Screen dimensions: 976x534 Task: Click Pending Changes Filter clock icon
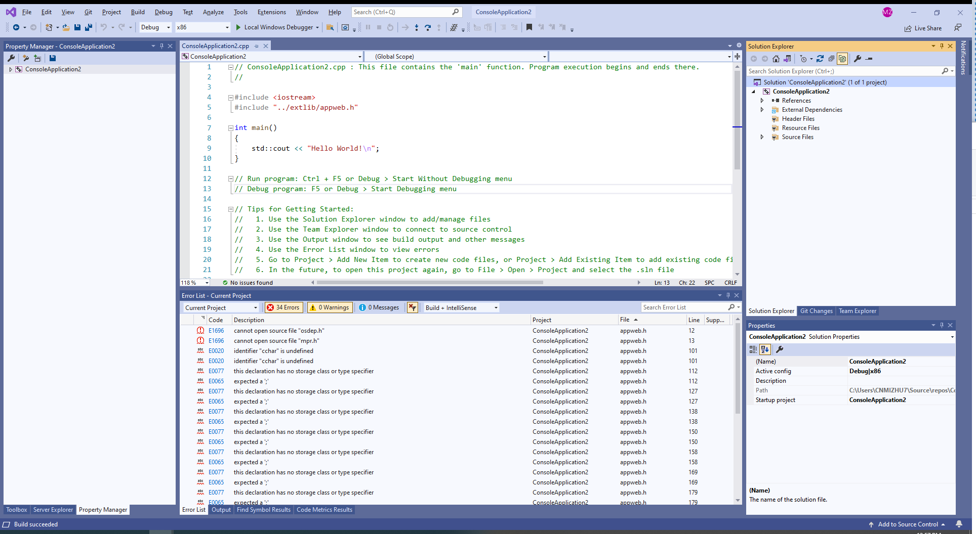point(803,59)
